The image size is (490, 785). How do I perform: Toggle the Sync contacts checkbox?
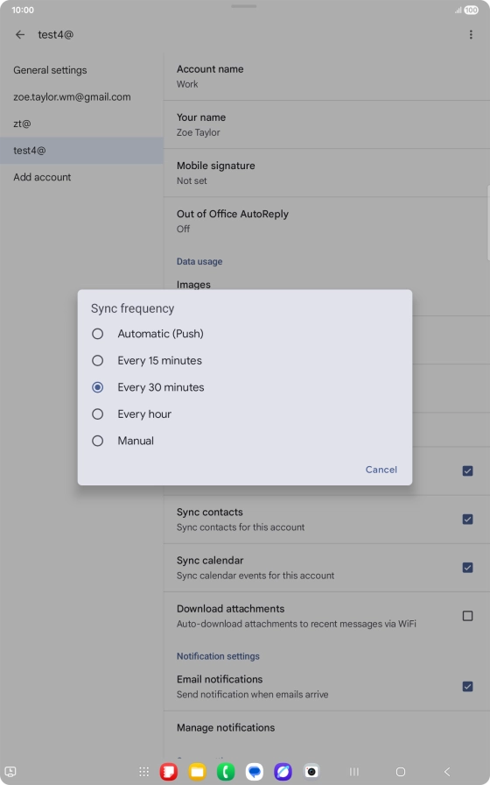pyautogui.click(x=467, y=520)
